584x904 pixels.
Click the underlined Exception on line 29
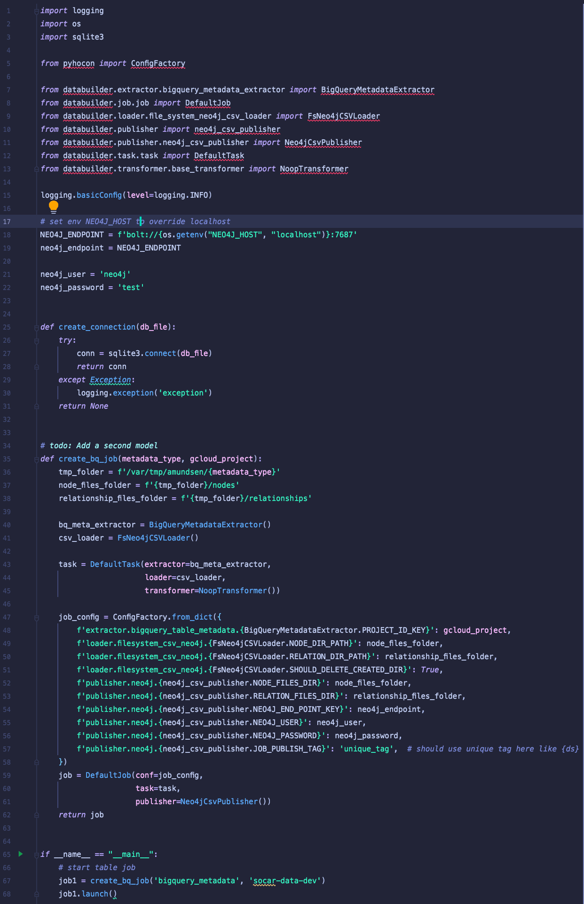110,379
